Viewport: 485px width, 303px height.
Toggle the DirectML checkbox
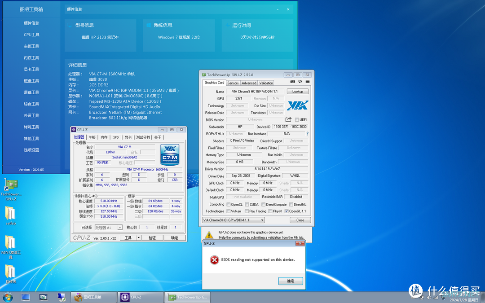tap(291, 204)
